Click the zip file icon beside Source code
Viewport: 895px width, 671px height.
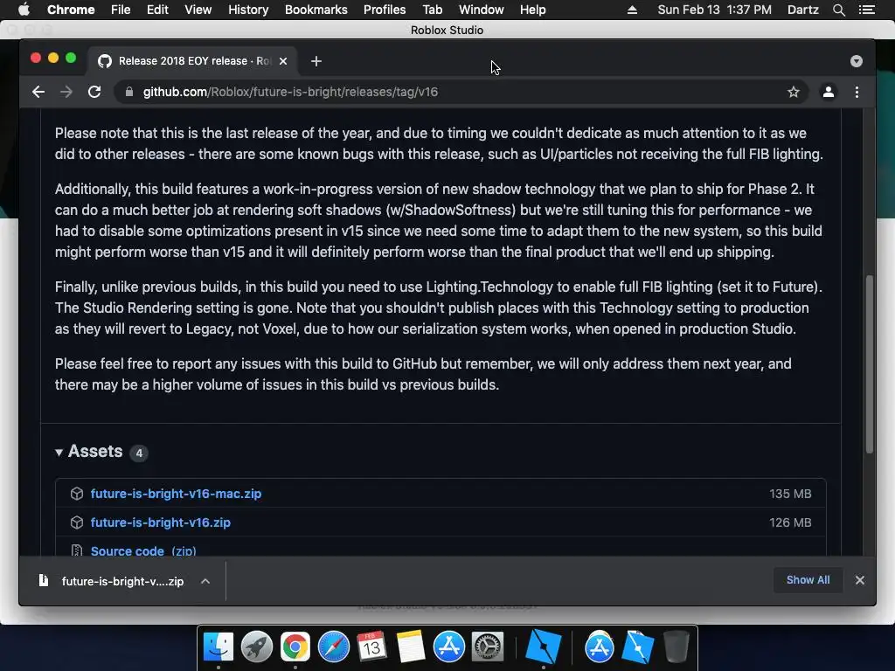77,550
